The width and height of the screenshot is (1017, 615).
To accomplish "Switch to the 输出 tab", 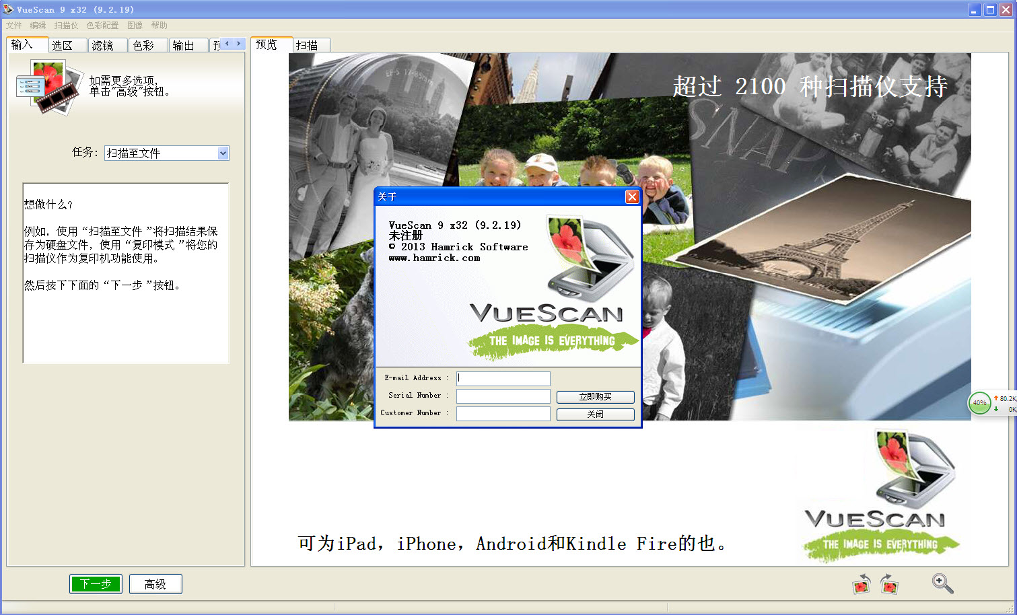I will 188,45.
